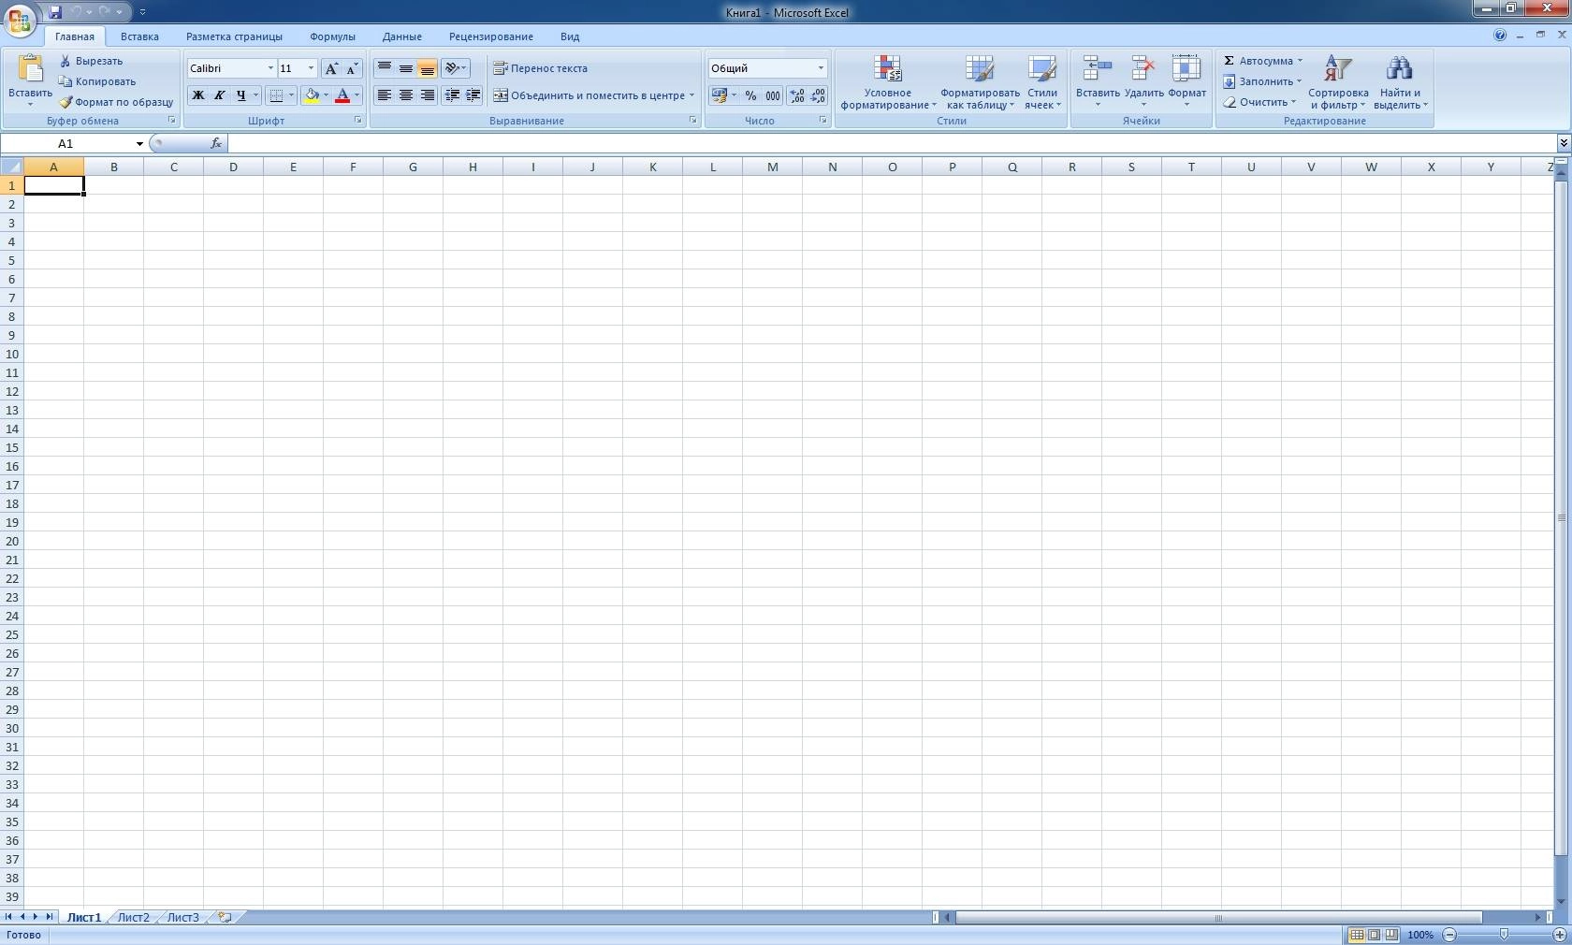Toggle bold (Ж) formatting

197,95
